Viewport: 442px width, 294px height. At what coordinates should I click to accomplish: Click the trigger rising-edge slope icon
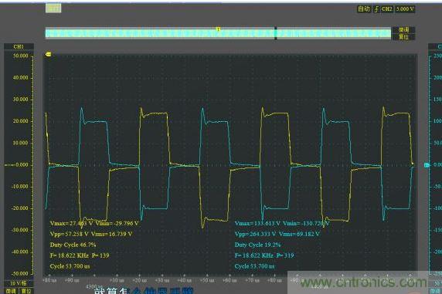[376, 9]
